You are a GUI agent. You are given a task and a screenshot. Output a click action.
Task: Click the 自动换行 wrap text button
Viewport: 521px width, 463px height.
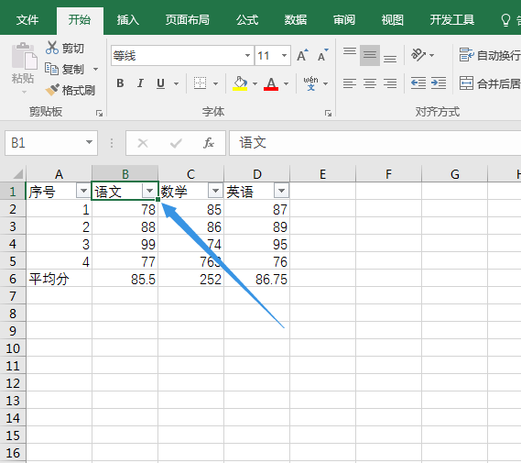[490, 55]
